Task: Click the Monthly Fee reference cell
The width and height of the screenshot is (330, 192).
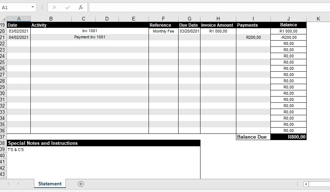Action: (x=163, y=31)
